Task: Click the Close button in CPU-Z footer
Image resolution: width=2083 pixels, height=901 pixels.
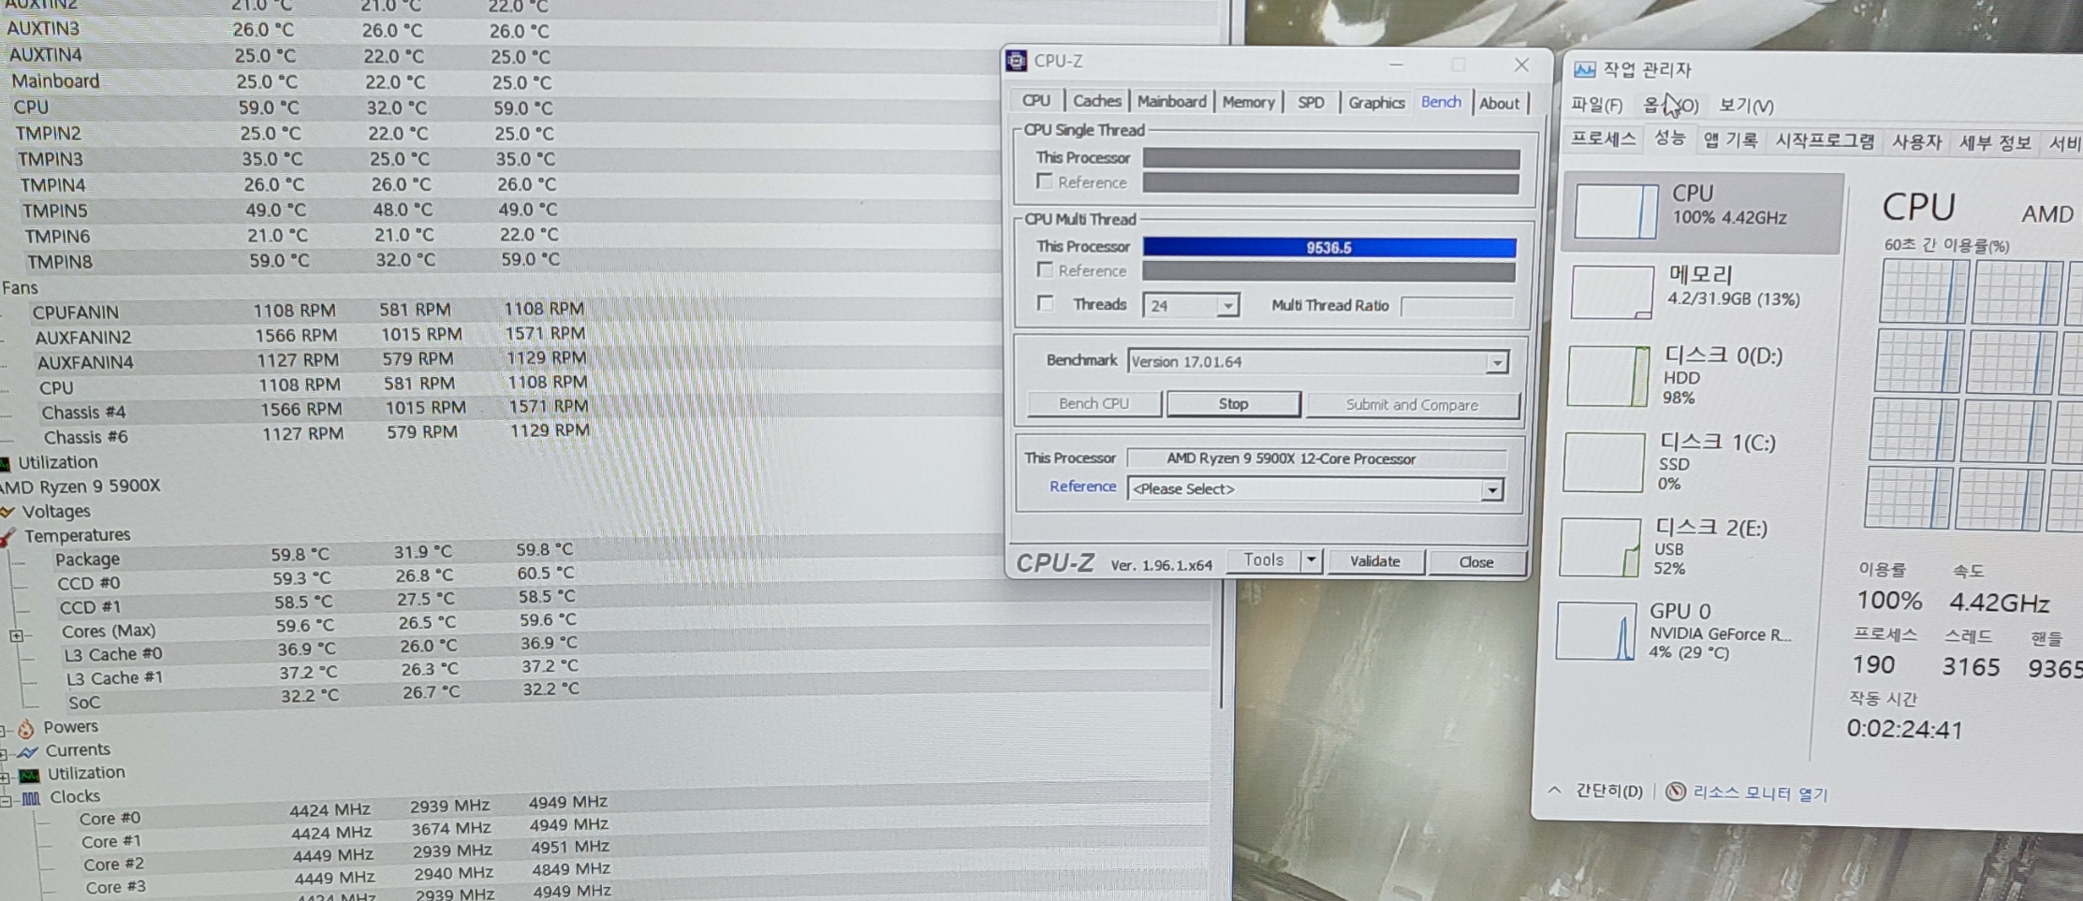Action: tap(1475, 561)
